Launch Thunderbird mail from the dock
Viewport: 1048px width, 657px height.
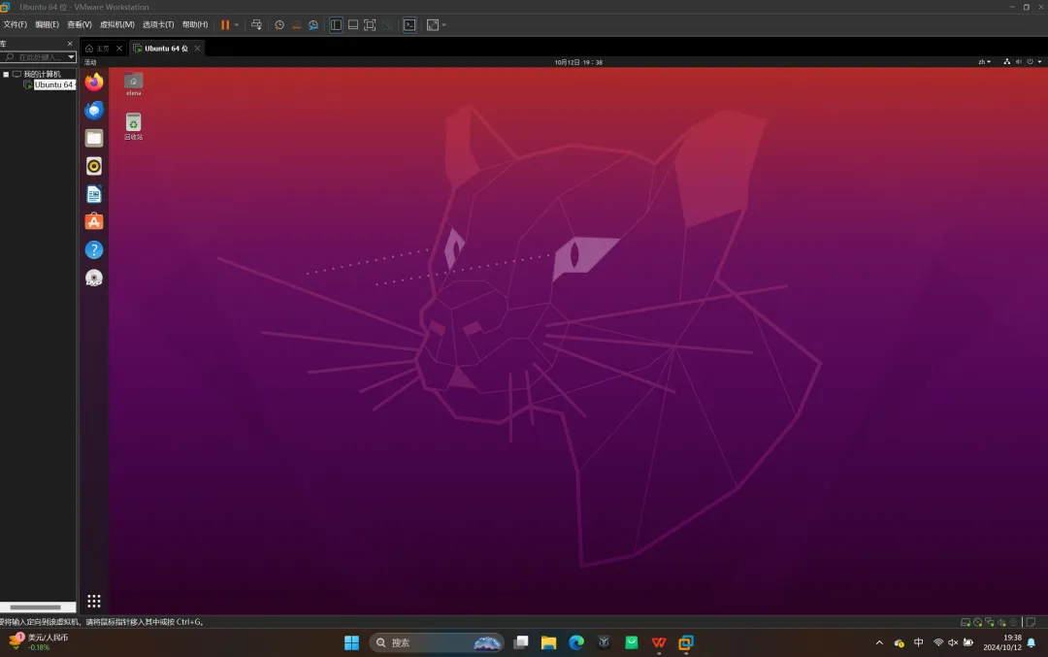tap(94, 110)
